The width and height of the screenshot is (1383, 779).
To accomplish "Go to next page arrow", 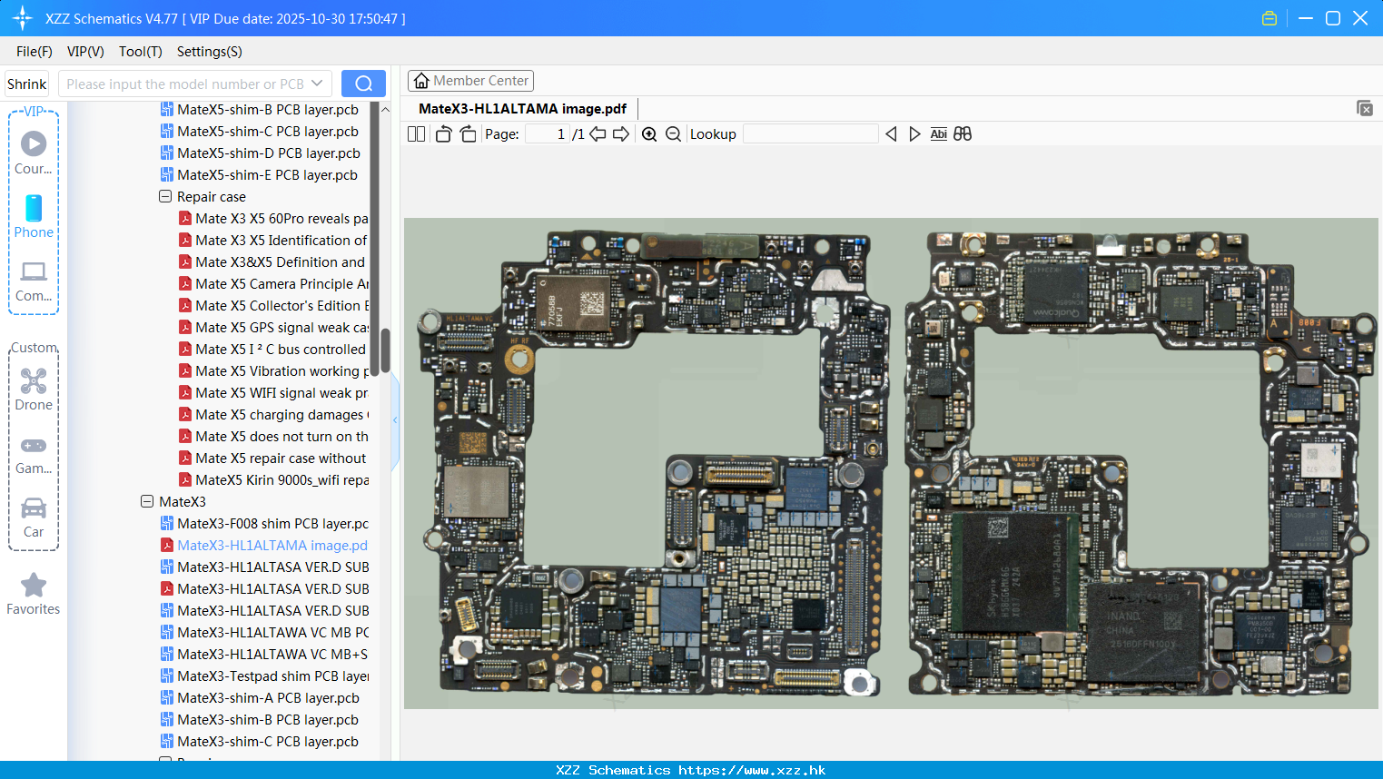I will pyautogui.click(x=621, y=134).
